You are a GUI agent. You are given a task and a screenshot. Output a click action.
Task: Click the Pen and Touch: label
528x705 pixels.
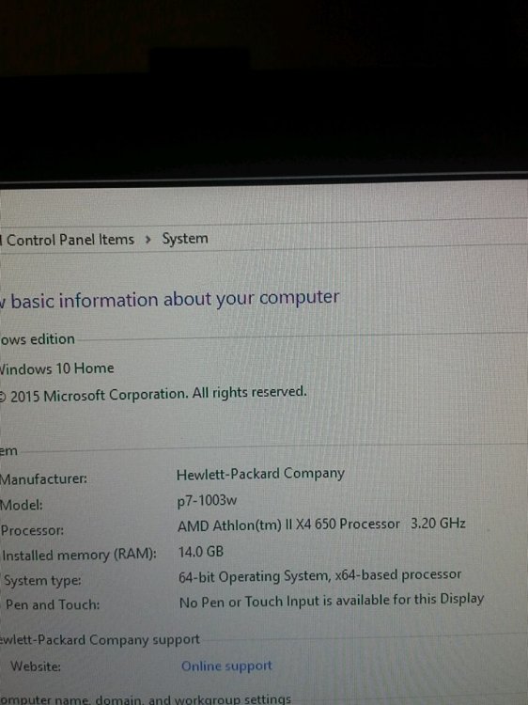(53, 604)
